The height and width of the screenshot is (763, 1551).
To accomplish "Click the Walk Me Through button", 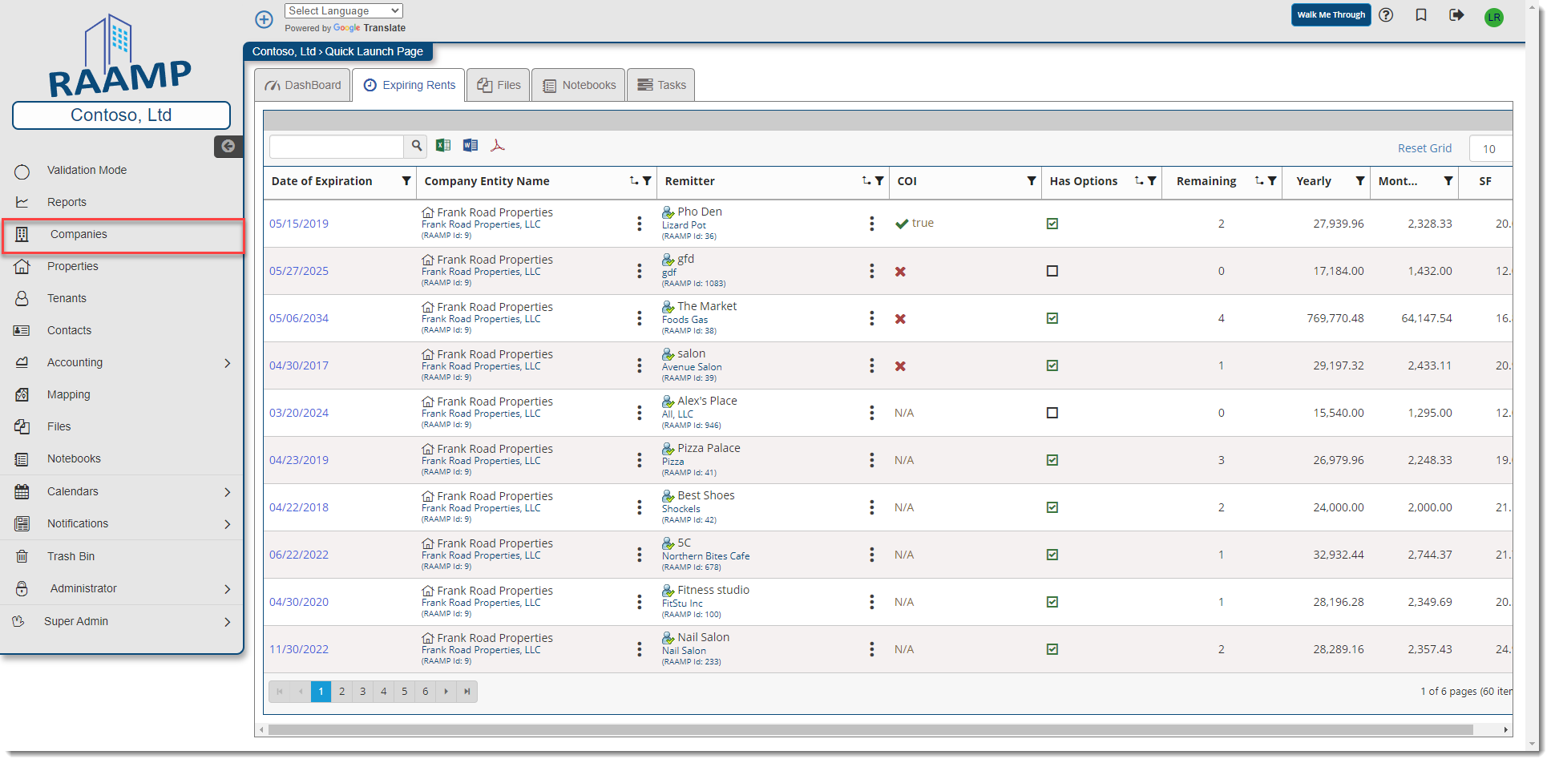I will coord(1331,14).
